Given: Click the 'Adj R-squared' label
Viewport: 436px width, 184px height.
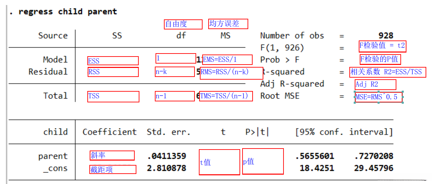Looking at the screenshot, I should click(x=292, y=84).
